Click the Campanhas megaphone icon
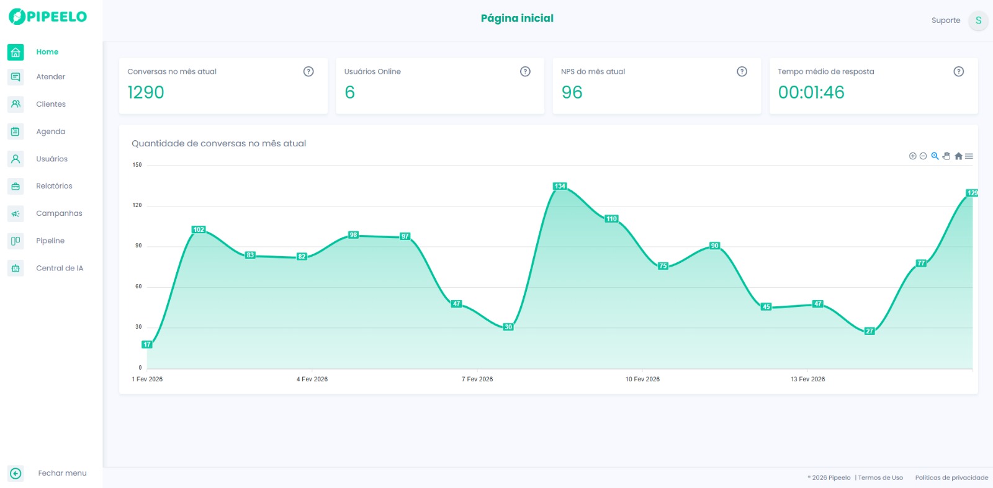 tap(16, 213)
